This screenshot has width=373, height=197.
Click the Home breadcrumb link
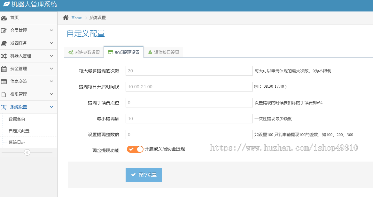(76, 18)
